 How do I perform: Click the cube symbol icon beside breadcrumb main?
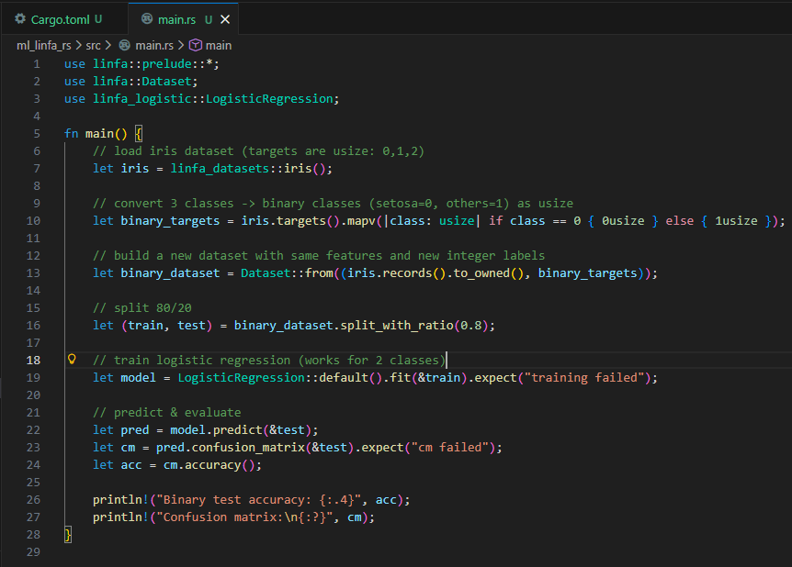[195, 45]
